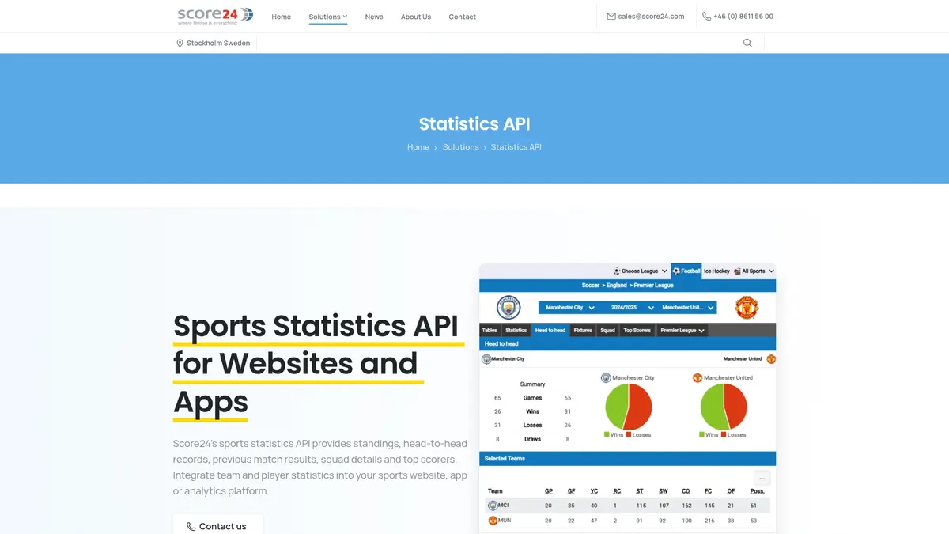
Task: Click the Summary heading
Action: point(532,384)
